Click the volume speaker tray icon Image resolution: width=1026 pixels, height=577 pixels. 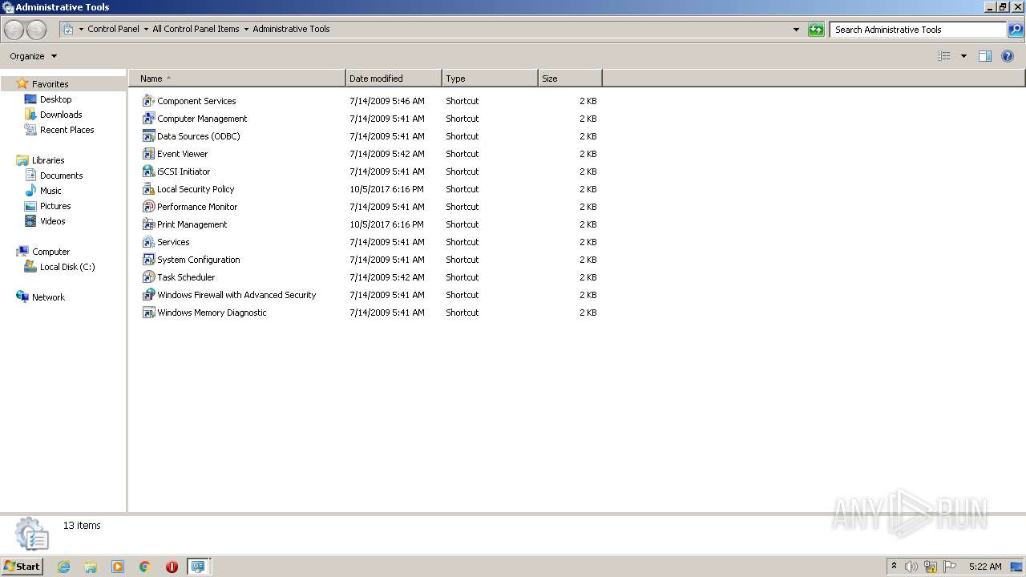click(911, 567)
